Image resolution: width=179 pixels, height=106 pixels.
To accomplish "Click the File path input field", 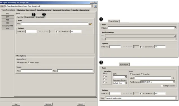I will [55, 24].
